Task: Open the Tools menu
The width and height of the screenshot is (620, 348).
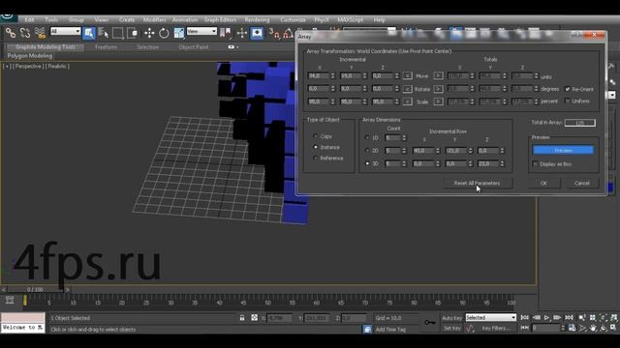Action: pyautogui.click(x=51, y=19)
